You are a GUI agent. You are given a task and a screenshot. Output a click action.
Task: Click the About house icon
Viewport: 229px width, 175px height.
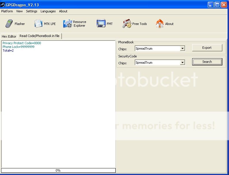pyautogui.click(x=160, y=24)
